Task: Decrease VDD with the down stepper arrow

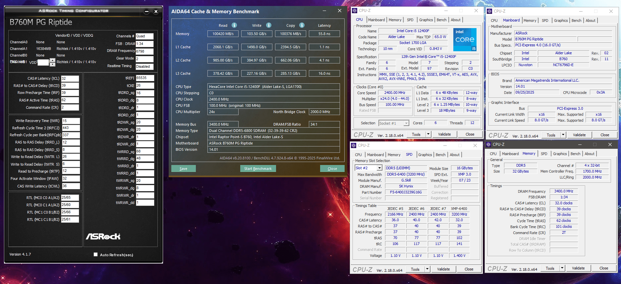Action: [52, 64]
